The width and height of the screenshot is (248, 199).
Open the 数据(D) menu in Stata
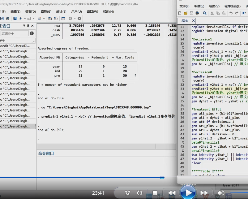[x=31, y=11]
